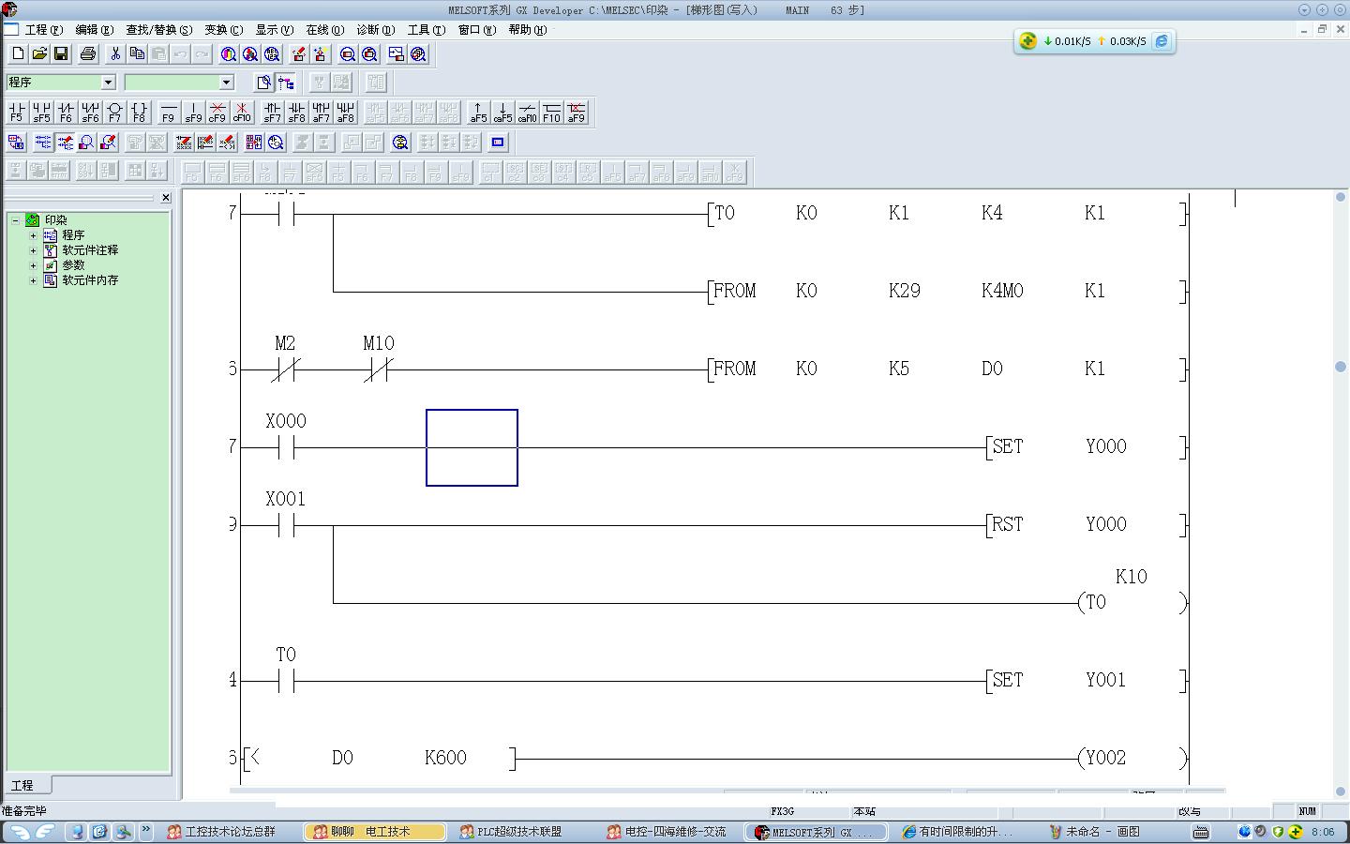Toggle the project data list view button
Image resolution: width=1350 pixels, height=844 pixels.
[x=286, y=83]
